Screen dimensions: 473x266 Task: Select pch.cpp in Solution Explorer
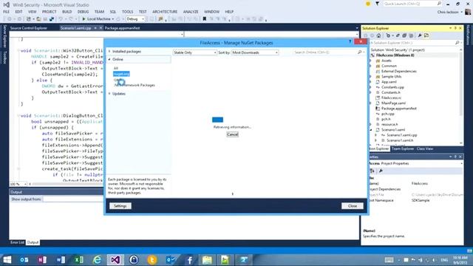[x=387, y=114]
